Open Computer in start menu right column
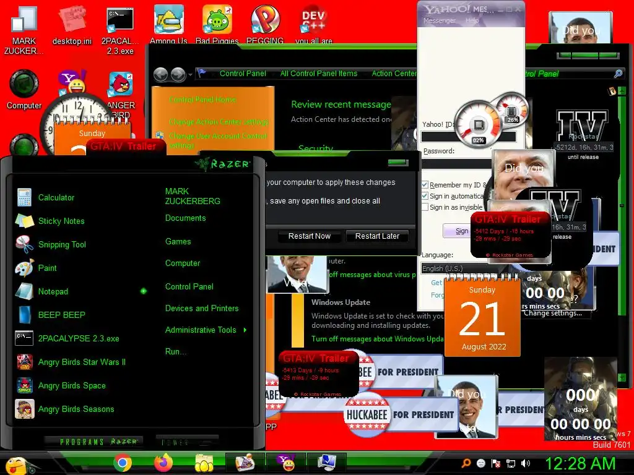 pyautogui.click(x=183, y=263)
